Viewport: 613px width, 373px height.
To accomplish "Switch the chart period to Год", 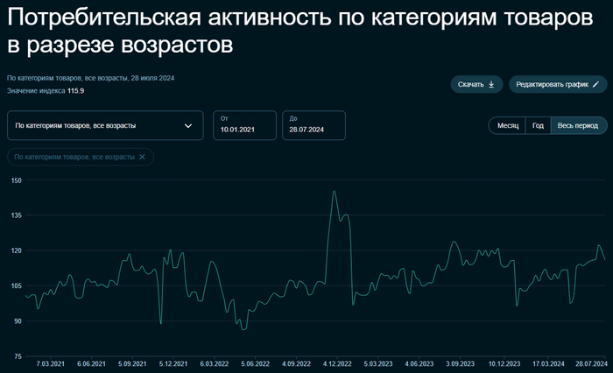I will coord(538,125).
